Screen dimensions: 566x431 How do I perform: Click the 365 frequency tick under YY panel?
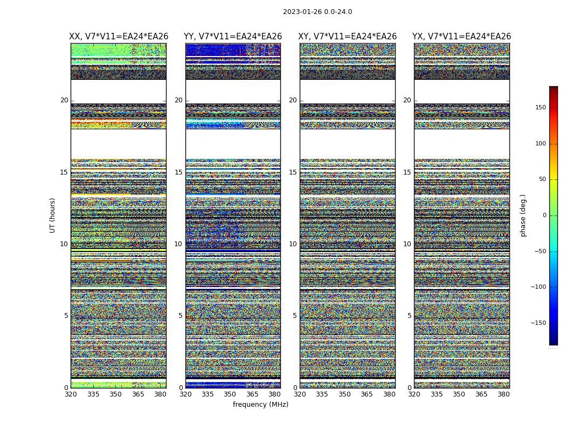point(252,394)
